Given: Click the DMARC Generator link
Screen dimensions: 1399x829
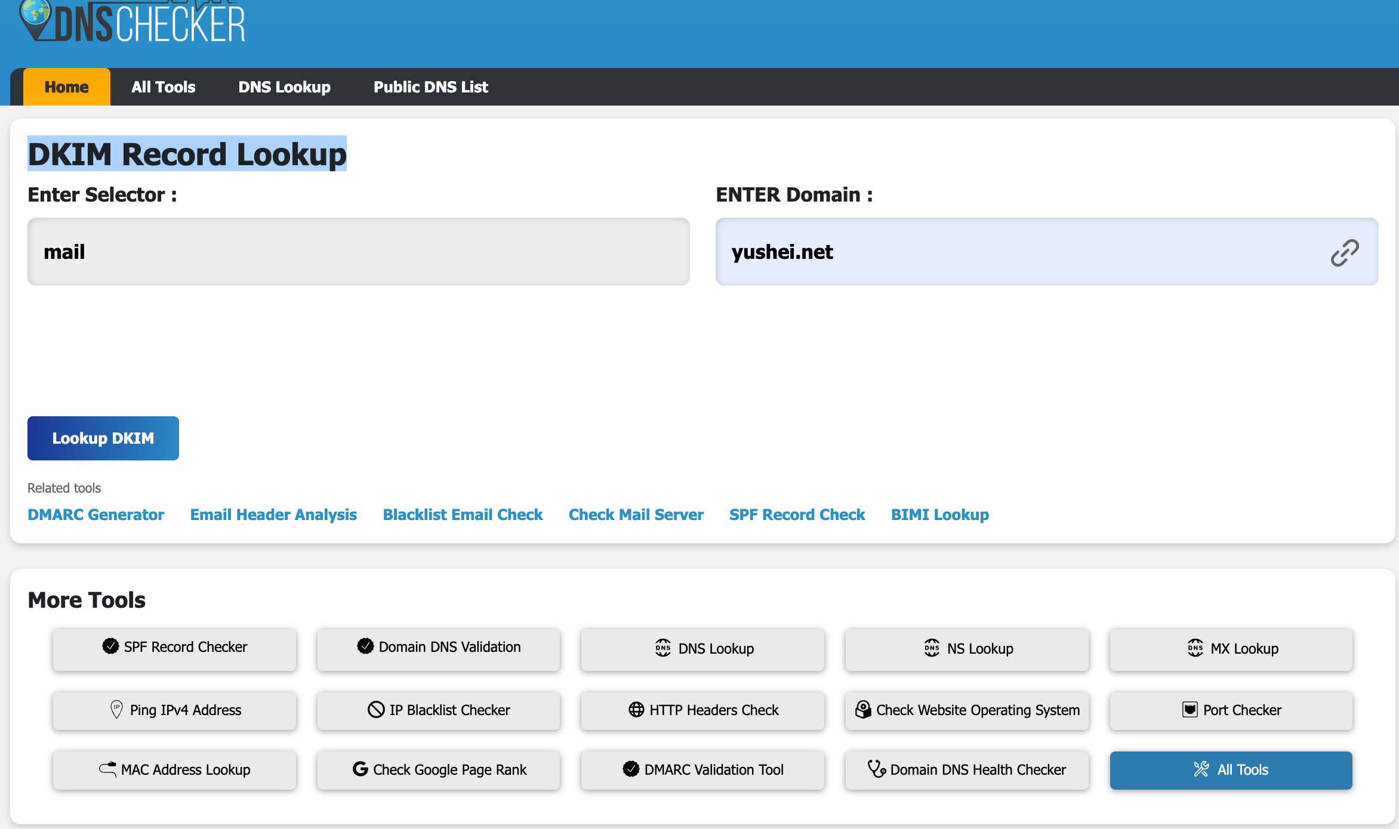Looking at the screenshot, I should tap(95, 514).
